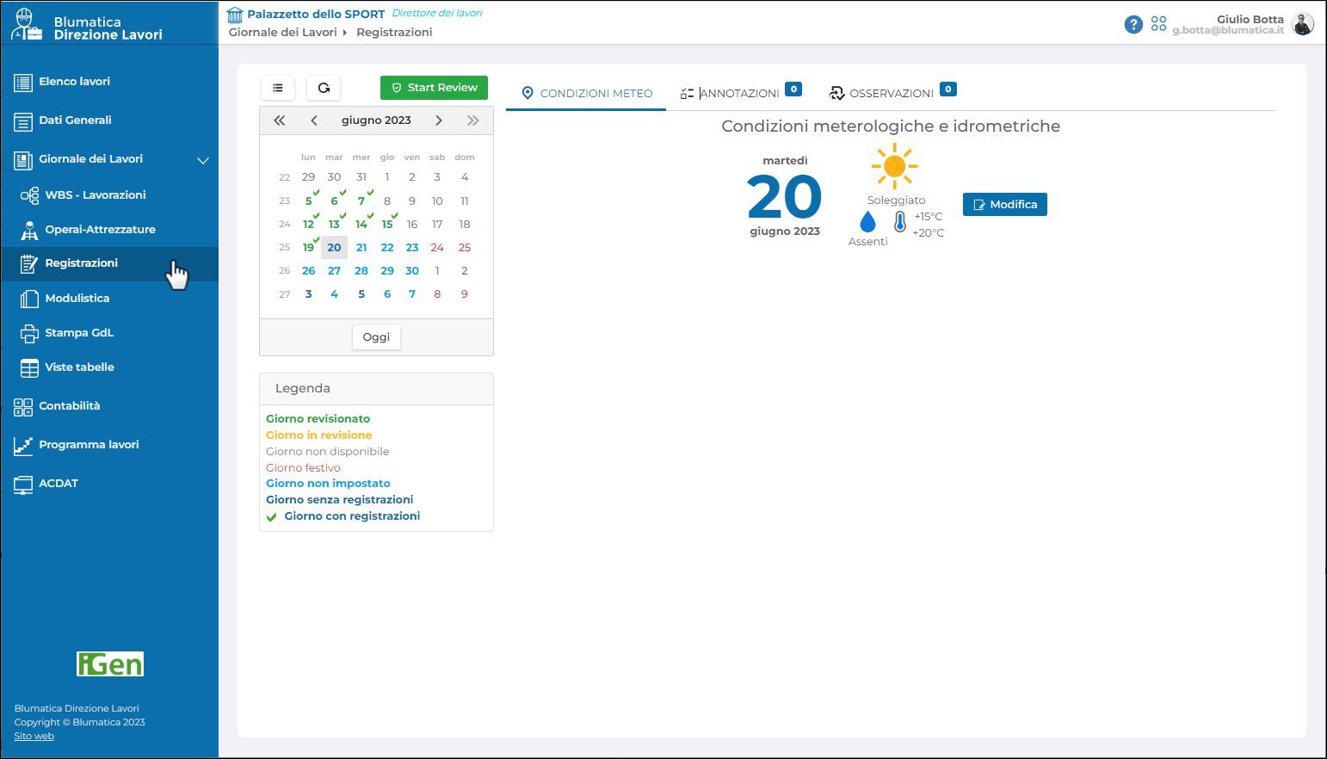Open Stampa GdL in sidebar

(79, 333)
